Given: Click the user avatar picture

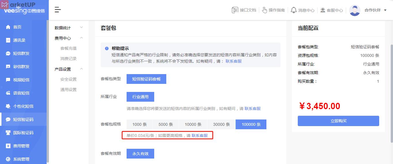Looking at the screenshot, I should (354, 10).
